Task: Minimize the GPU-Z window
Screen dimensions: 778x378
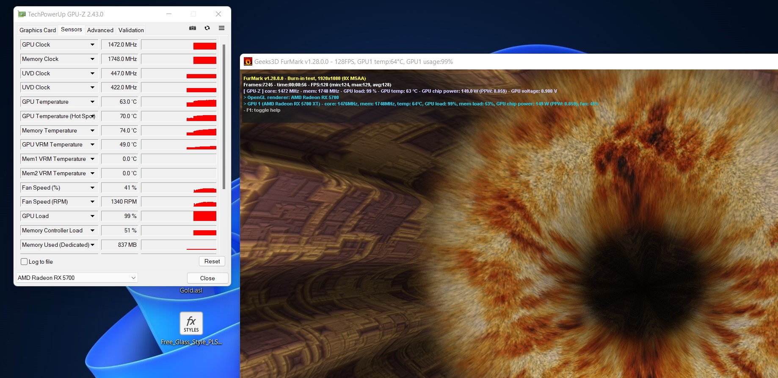Action: [169, 14]
